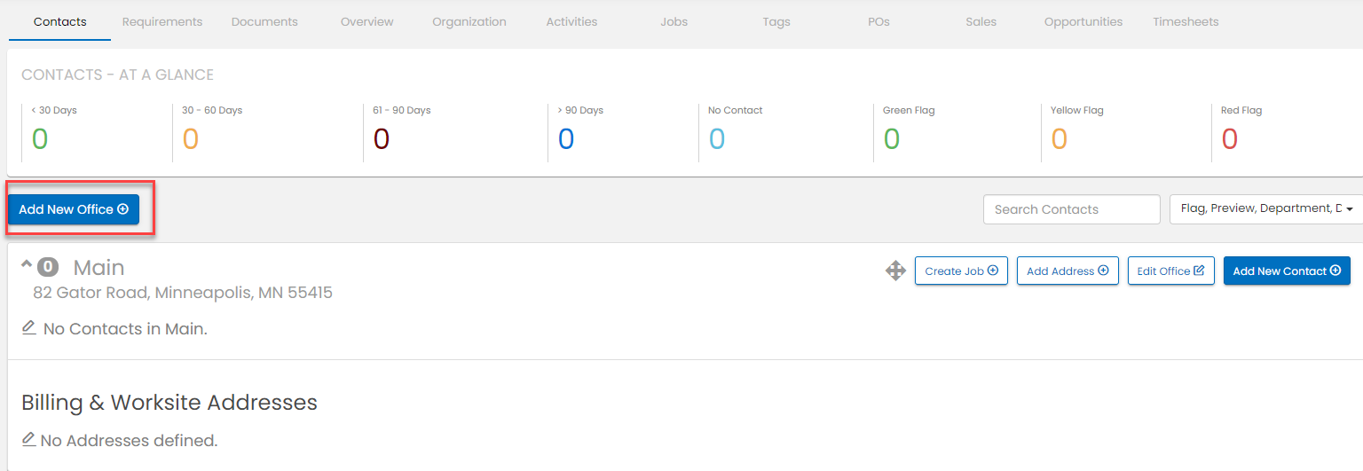
Task: Open Edit Office for Main
Action: tap(1170, 271)
